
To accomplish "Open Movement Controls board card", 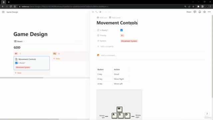I will tap(32, 63).
